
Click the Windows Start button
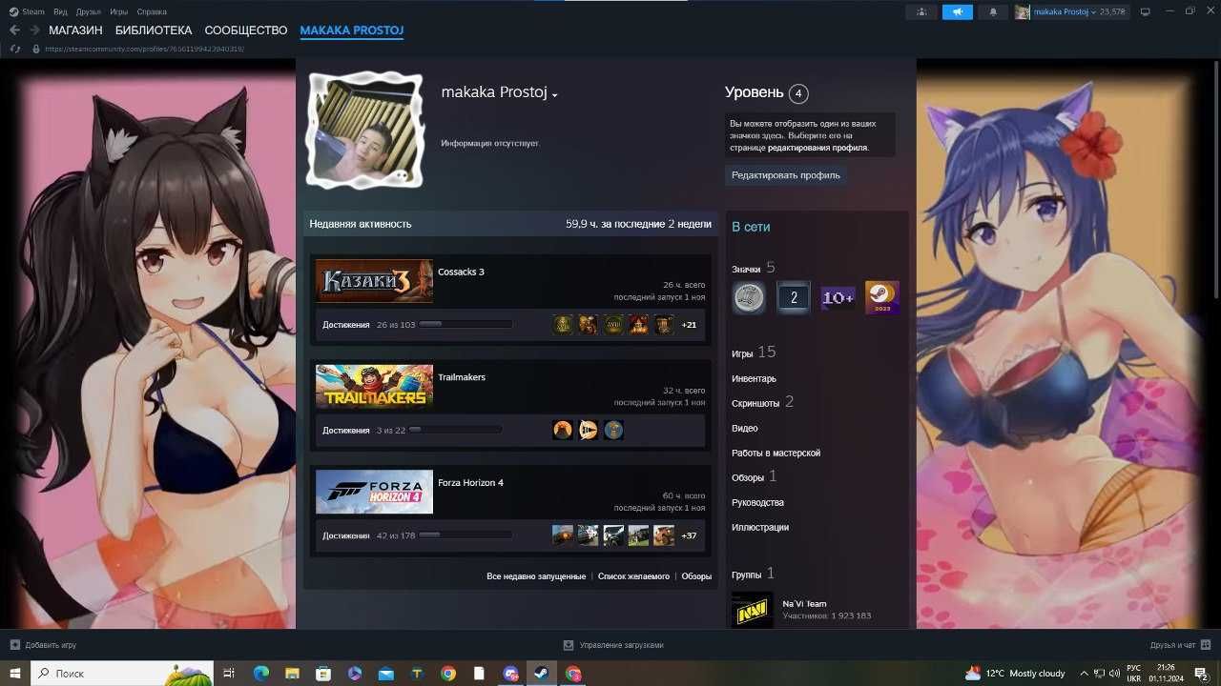15,674
